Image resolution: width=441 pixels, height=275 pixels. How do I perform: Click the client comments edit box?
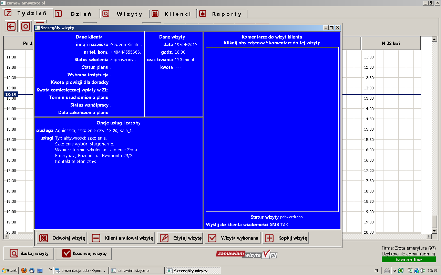coord(272,130)
